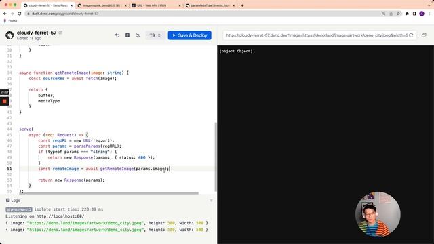
Task: Go back with the browser back arrow
Action: (x=5, y=14)
